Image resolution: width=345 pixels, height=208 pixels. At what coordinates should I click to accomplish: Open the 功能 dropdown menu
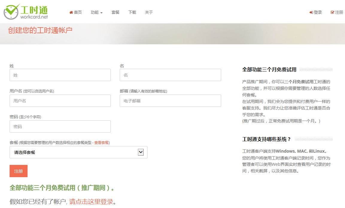96,12
